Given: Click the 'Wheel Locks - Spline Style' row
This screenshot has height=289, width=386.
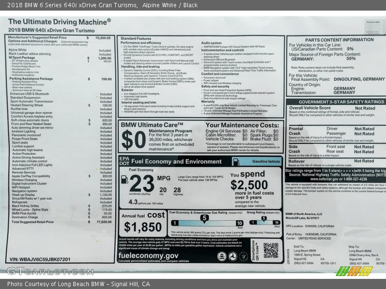Looking at the screenshot, I should point(62,210).
